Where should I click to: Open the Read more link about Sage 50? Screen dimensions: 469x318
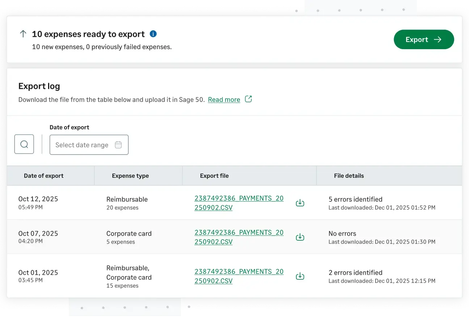(x=224, y=99)
